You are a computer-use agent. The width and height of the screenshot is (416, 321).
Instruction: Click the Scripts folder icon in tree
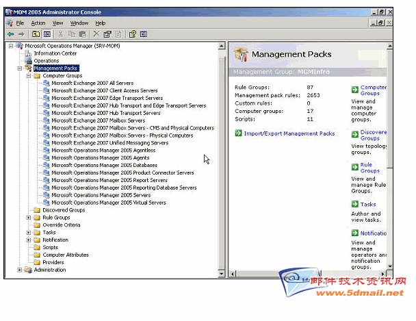[x=37, y=248]
